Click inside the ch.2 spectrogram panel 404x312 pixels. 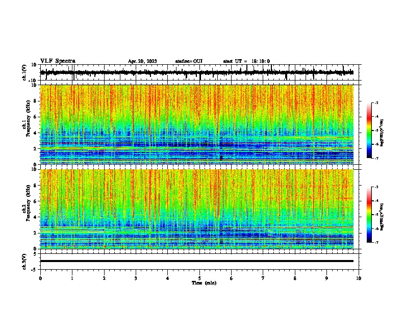[x=197, y=209]
